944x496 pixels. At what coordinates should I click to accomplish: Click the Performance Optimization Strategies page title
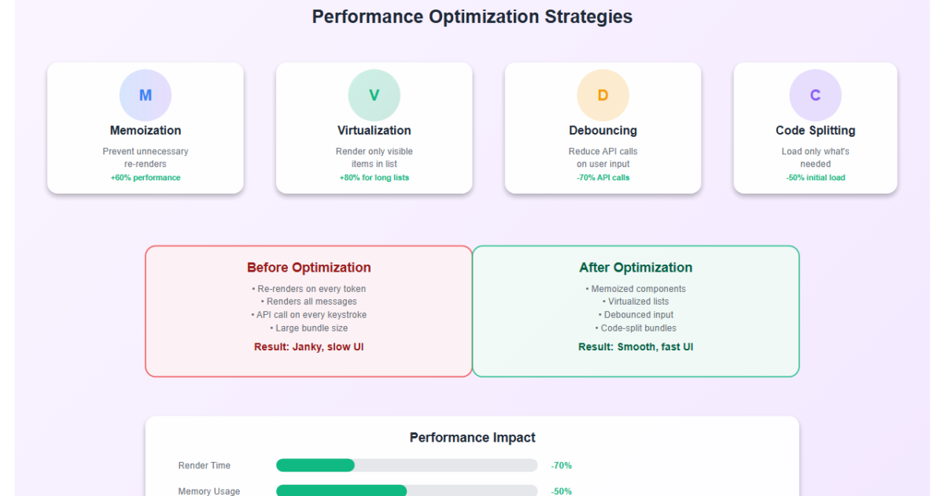472,17
